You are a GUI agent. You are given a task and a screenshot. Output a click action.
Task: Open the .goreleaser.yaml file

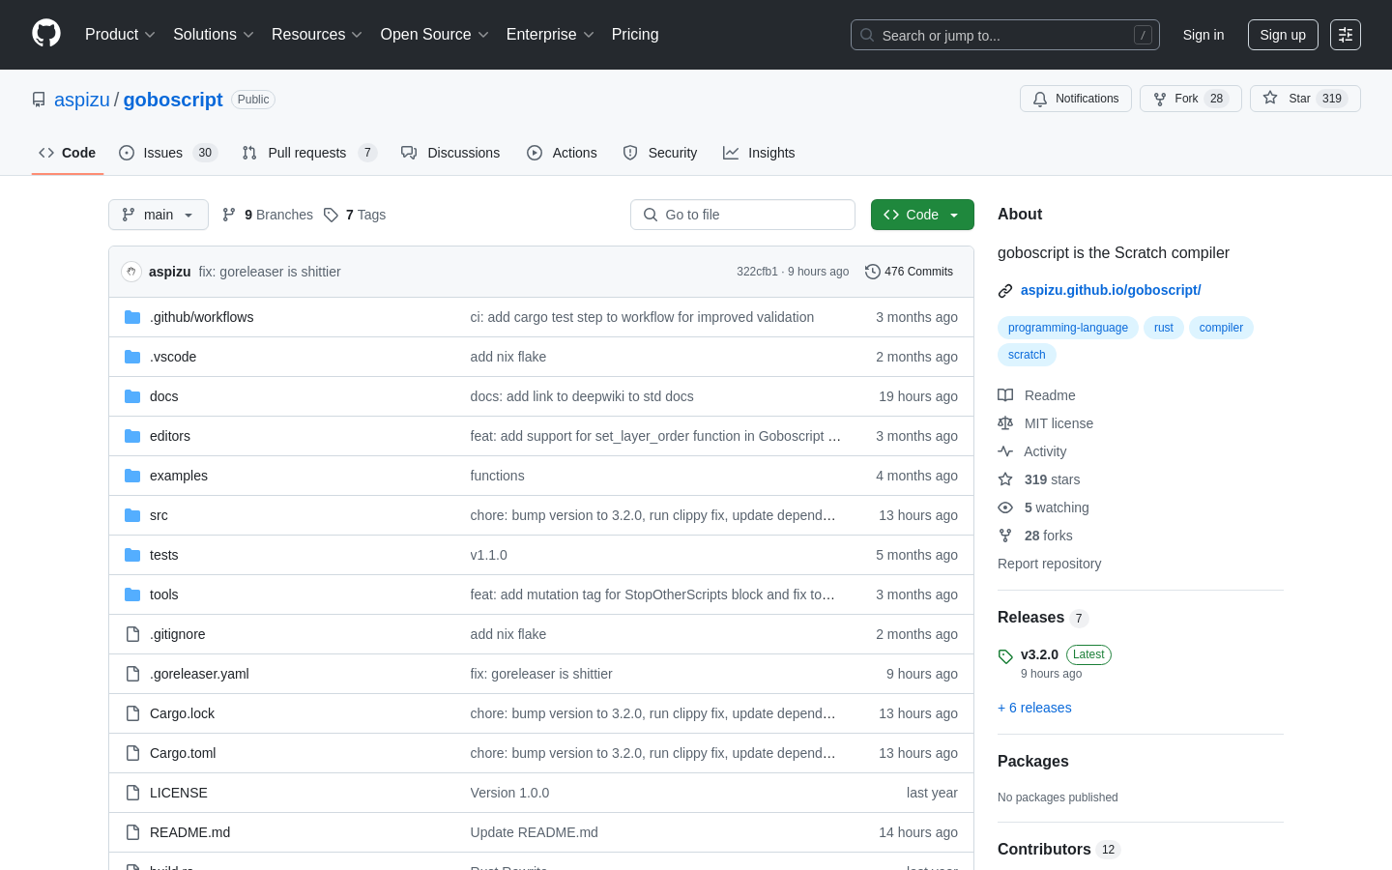click(199, 674)
